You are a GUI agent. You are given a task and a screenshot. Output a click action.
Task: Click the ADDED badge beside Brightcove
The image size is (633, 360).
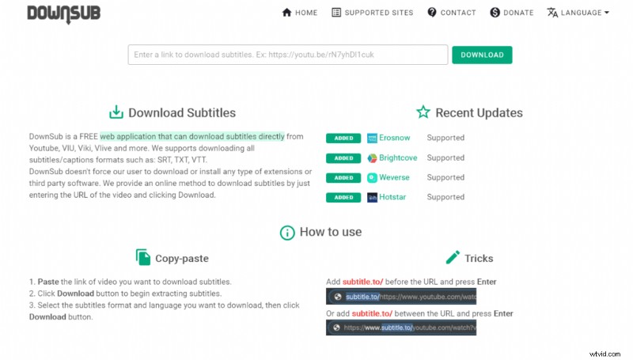343,157
